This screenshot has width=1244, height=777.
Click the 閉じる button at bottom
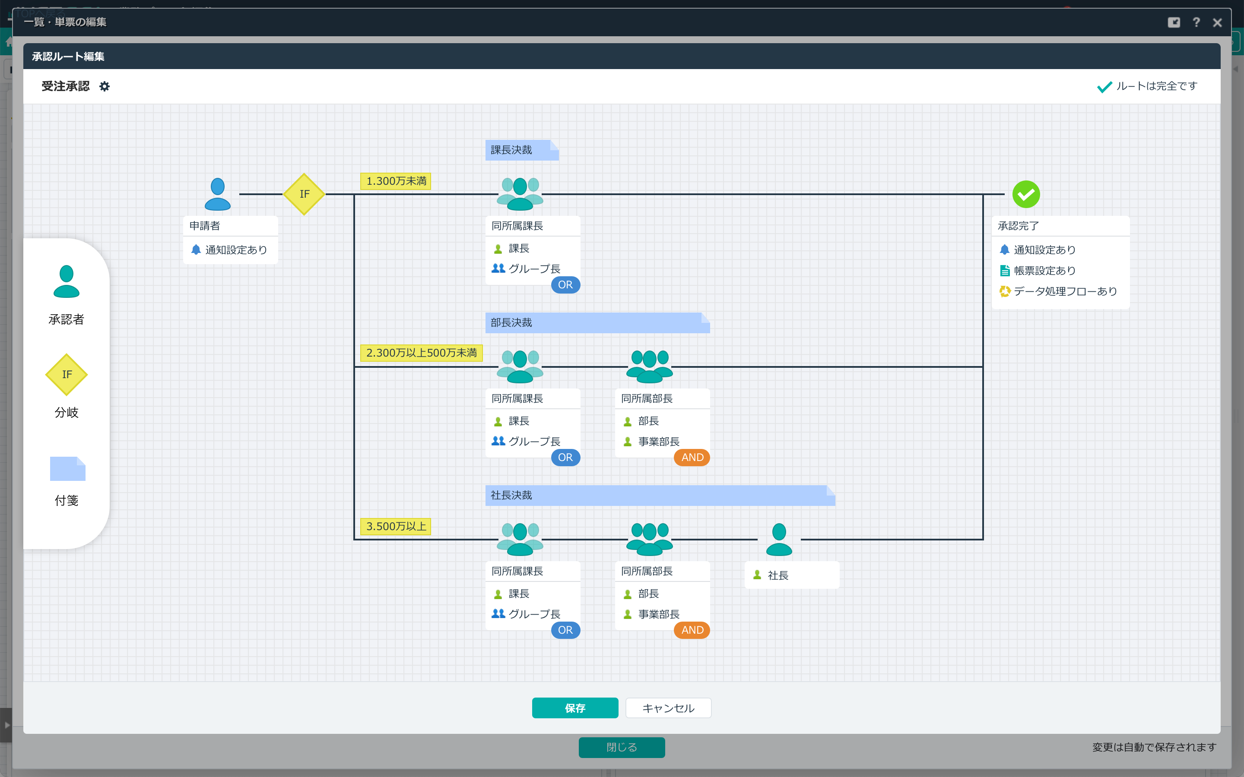pos(622,747)
